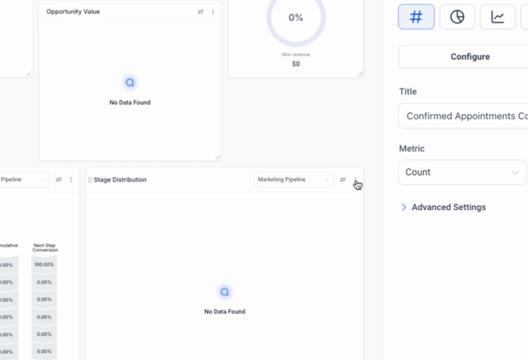Click the 0% conversion donut chart
Screen dimensions: 528x360
296,18
